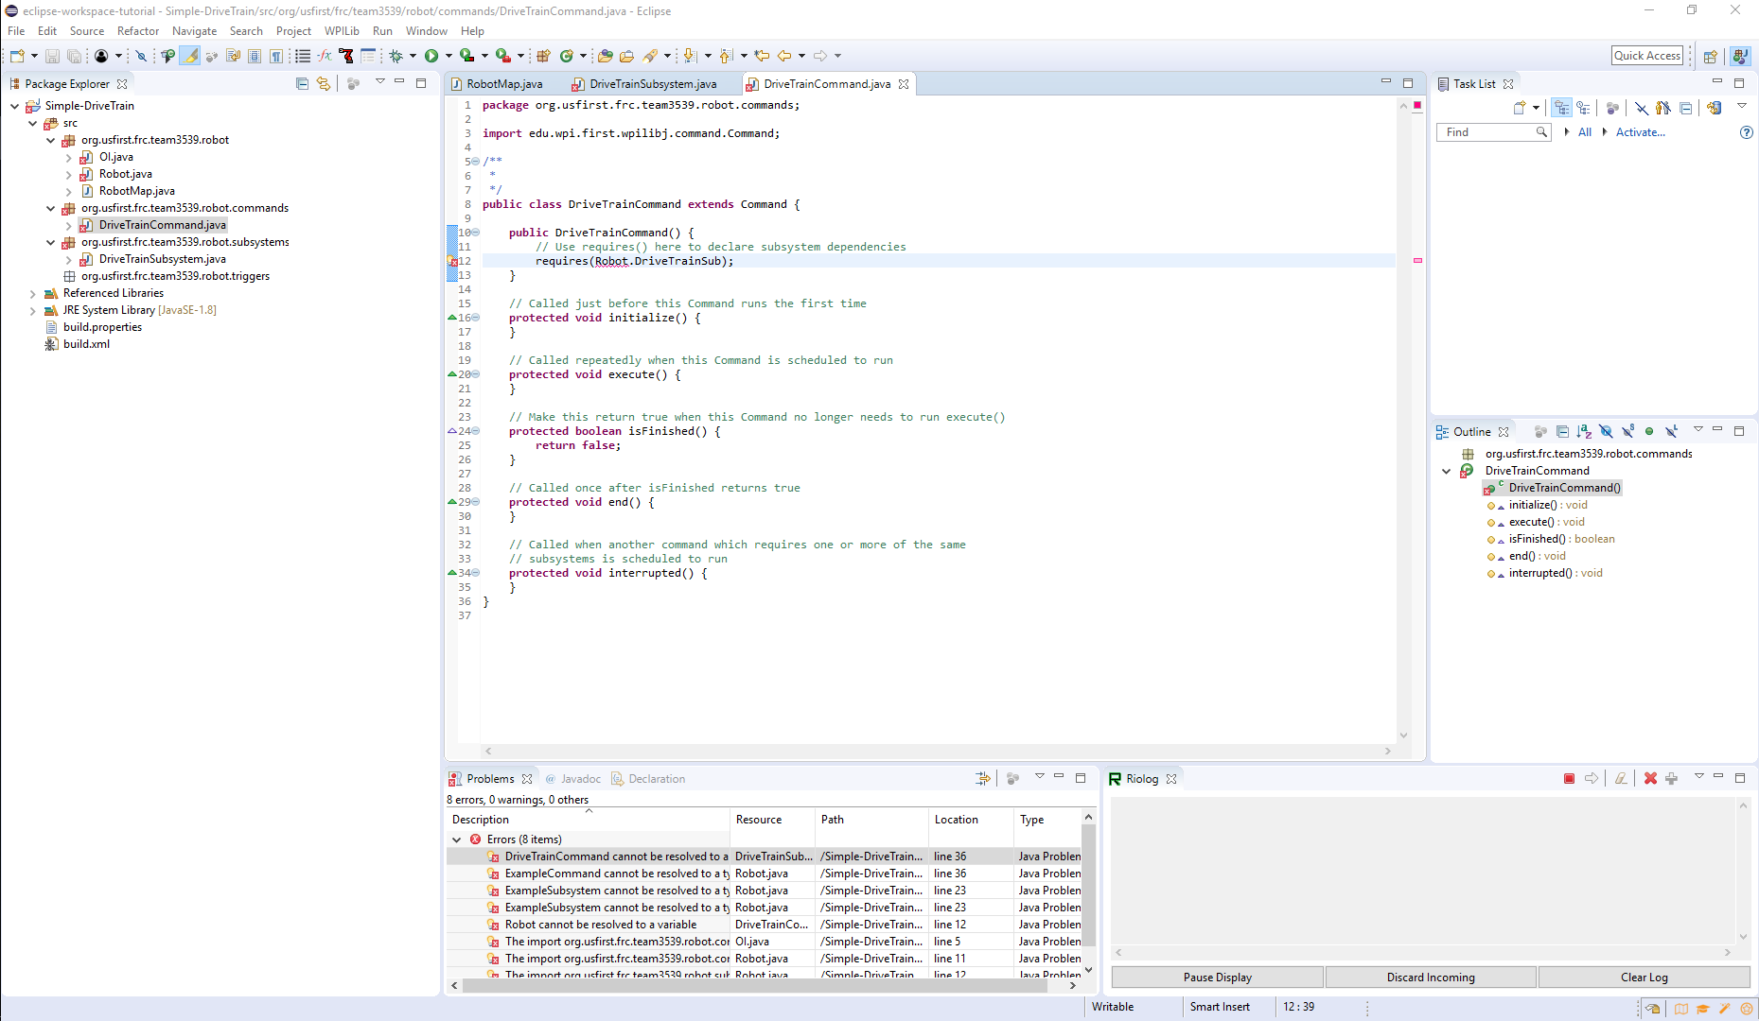Collapse the org.usfirst.frc.team3539.robot.commands package
The width and height of the screenshot is (1759, 1021).
click(50, 208)
